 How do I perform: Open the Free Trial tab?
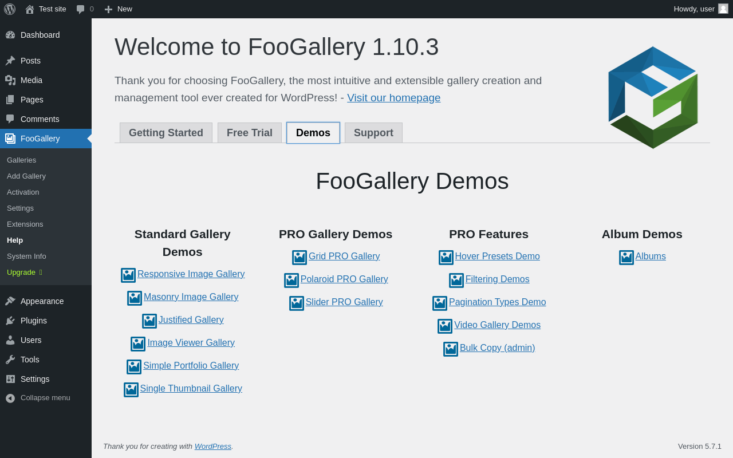tap(250, 133)
